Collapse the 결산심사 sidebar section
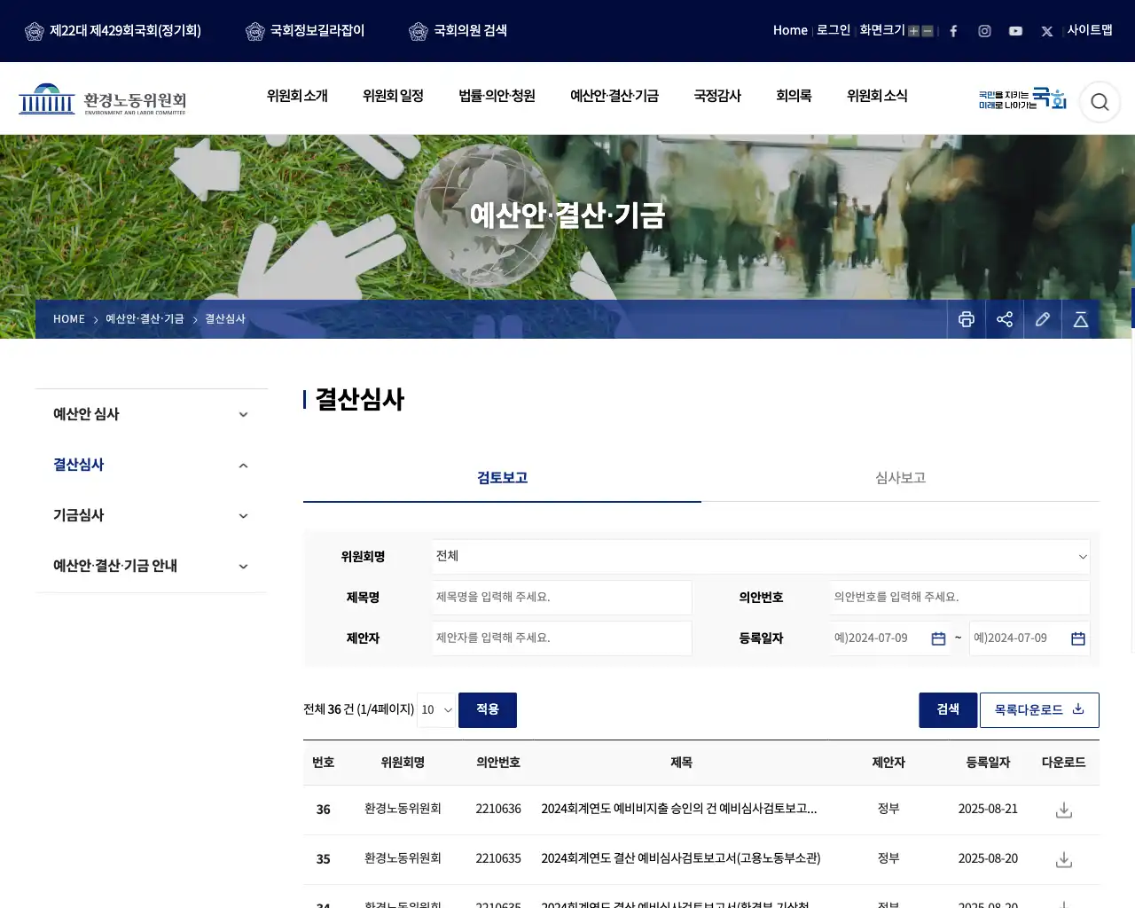Screen dimensions: 1135x908 (151, 465)
